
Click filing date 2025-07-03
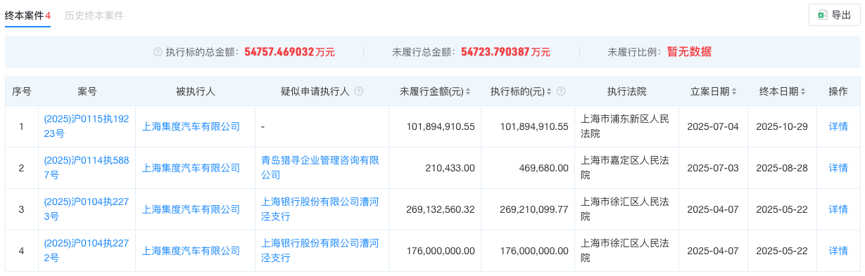(x=712, y=168)
